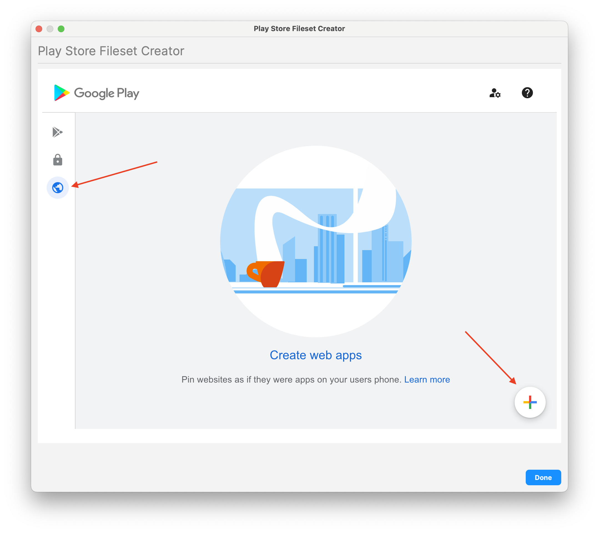Click the Google Play wordmark text

107,94
